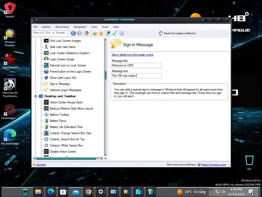Click the Donate! link
Viewport: 262px width, 197px height.
pos(41,164)
